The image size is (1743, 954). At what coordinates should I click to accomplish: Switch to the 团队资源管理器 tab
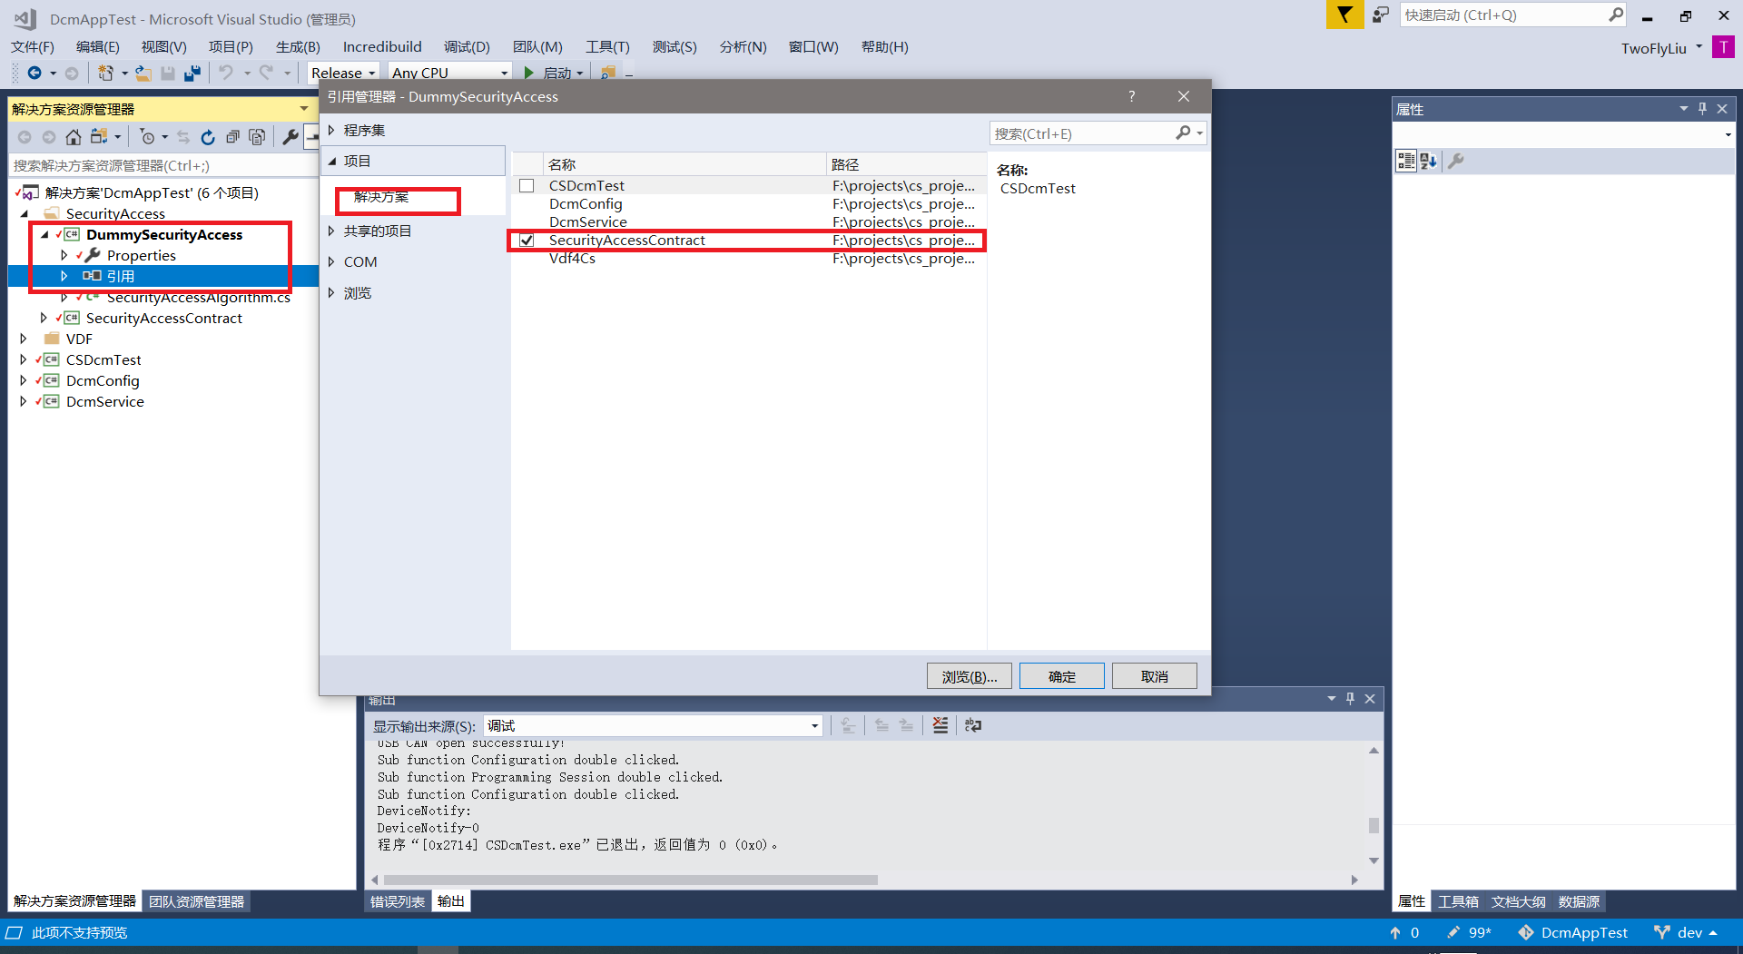(x=196, y=901)
